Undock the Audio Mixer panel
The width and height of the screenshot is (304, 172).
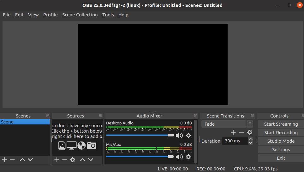coord(195,116)
